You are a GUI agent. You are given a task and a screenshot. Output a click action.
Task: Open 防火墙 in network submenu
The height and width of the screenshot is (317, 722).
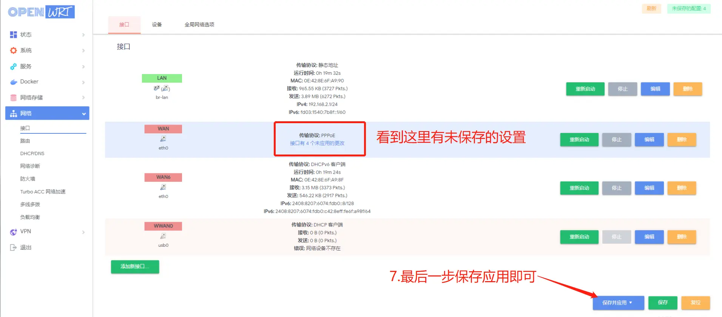[28, 179]
